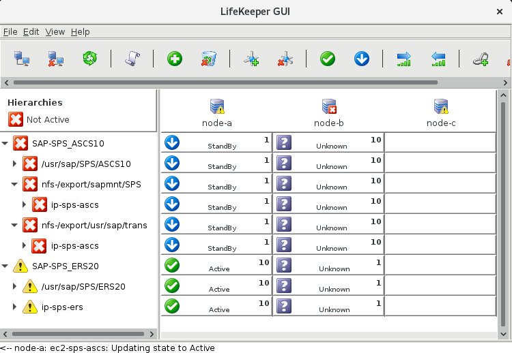Open the File menu
512x353 pixels.
tap(10, 32)
